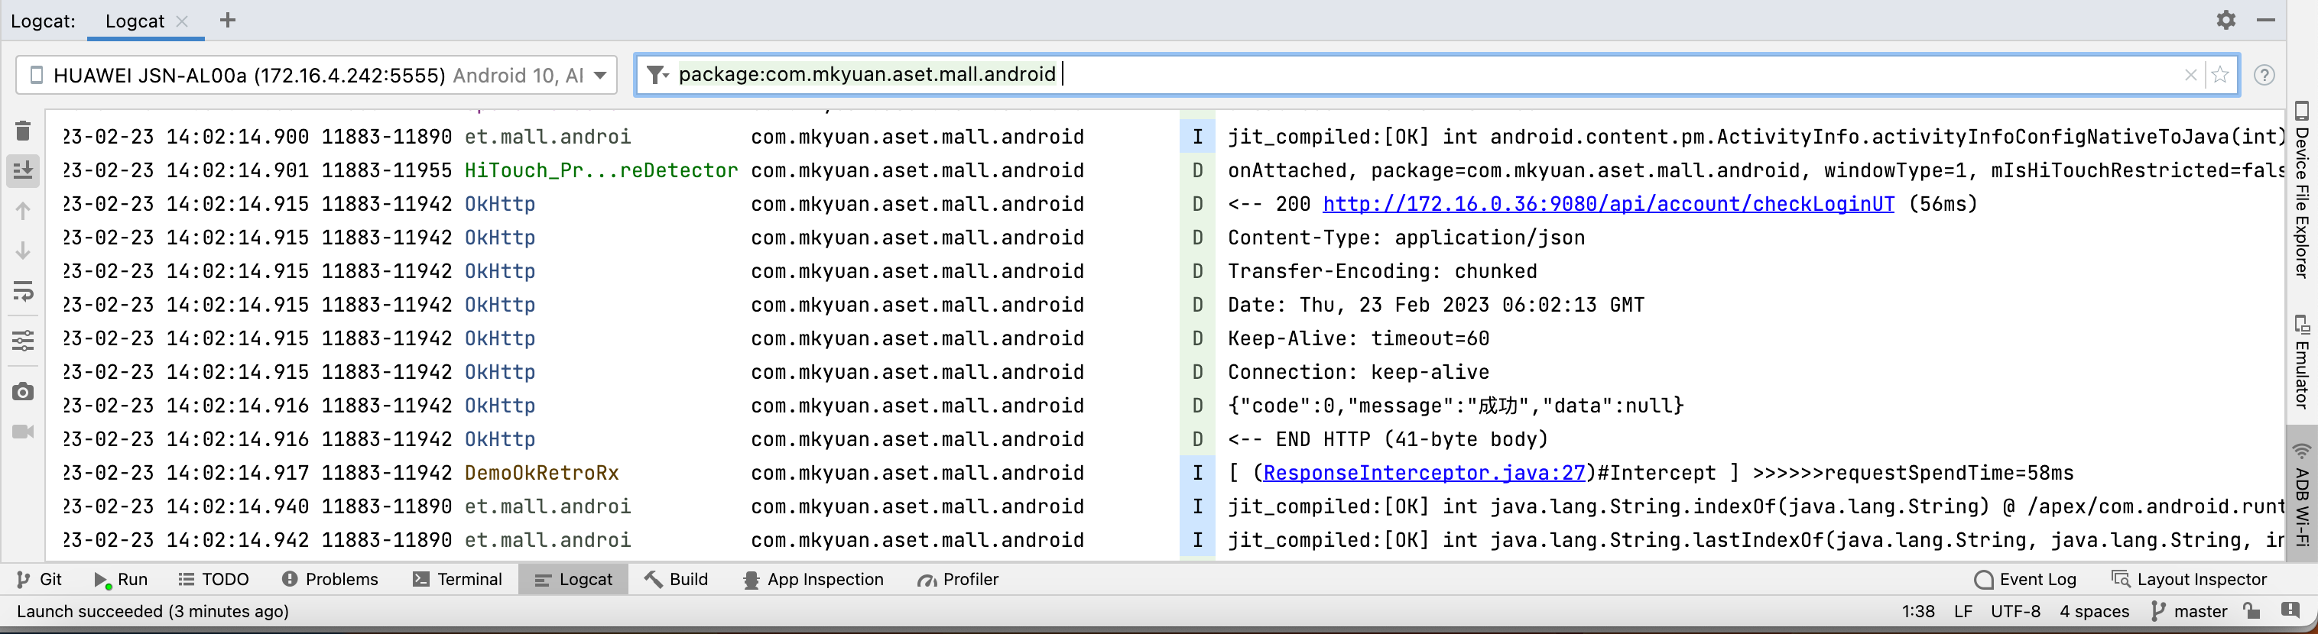Toggle scroll to the end of log
The width and height of the screenshot is (2318, 634).
coord(24,170)
